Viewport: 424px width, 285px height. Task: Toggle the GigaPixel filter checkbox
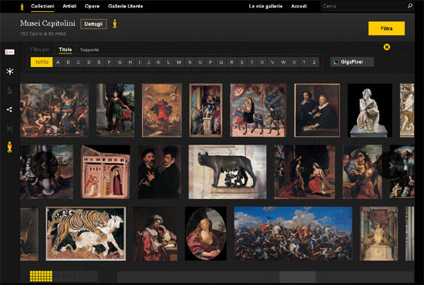pyautogui.click(x=335, y=62)
